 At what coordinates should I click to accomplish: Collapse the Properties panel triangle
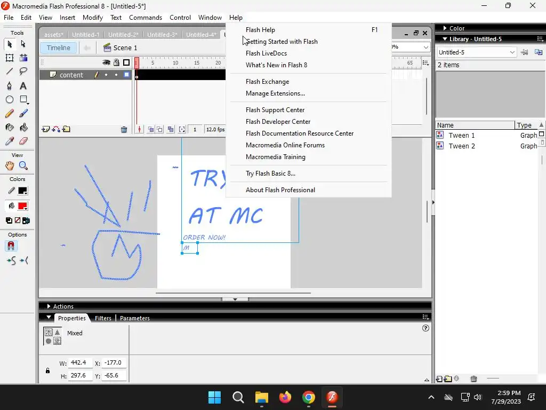click(49, 318)
